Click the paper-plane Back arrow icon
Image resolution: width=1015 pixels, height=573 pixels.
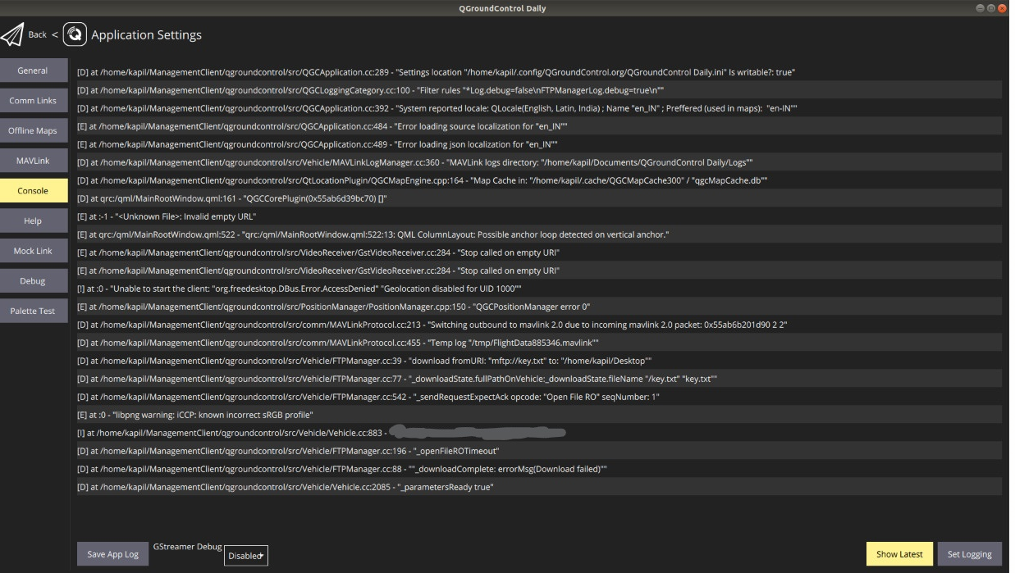coord(13,34)
